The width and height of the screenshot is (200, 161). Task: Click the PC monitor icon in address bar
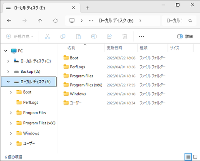coord(72,20)
